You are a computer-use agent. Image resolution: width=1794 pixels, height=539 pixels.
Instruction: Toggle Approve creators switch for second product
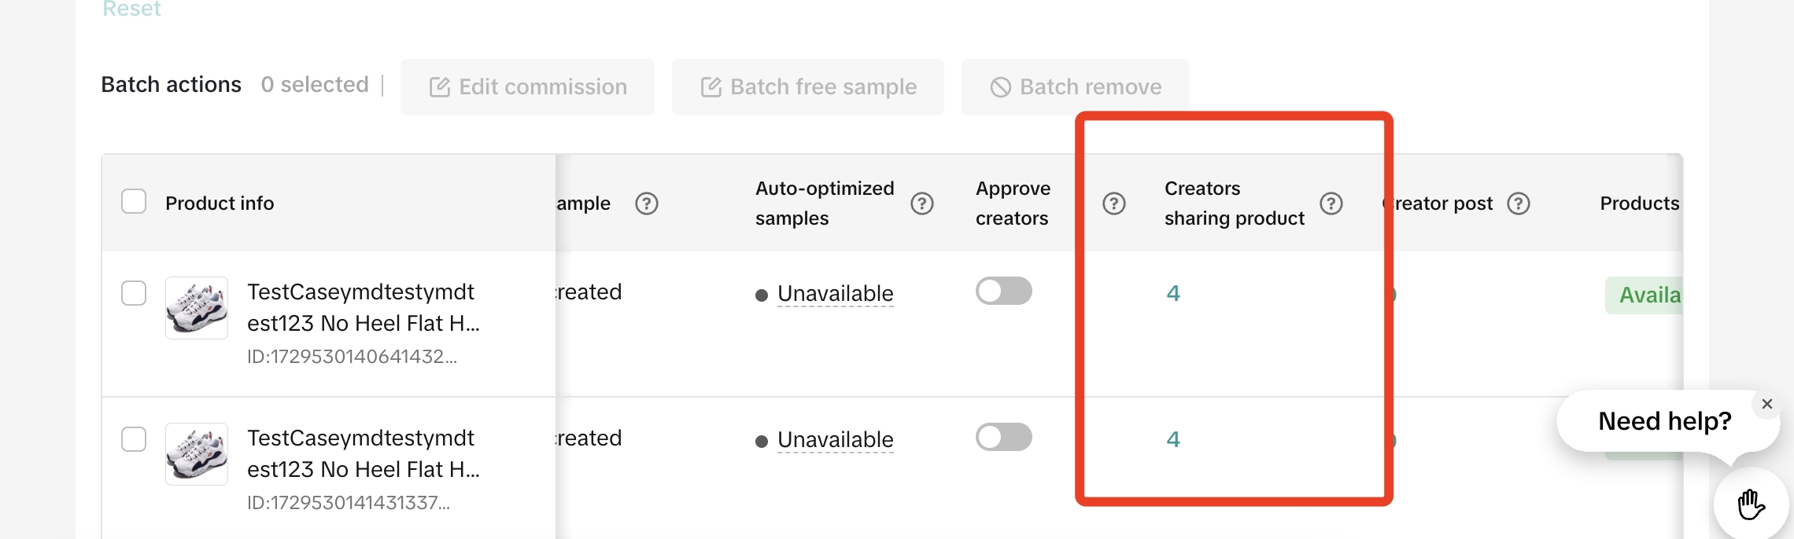1003,437
